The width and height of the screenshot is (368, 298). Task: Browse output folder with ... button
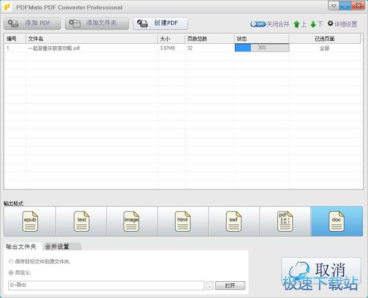210,286
